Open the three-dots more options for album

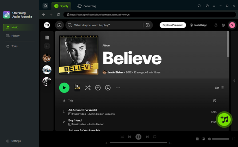(118, 88)
